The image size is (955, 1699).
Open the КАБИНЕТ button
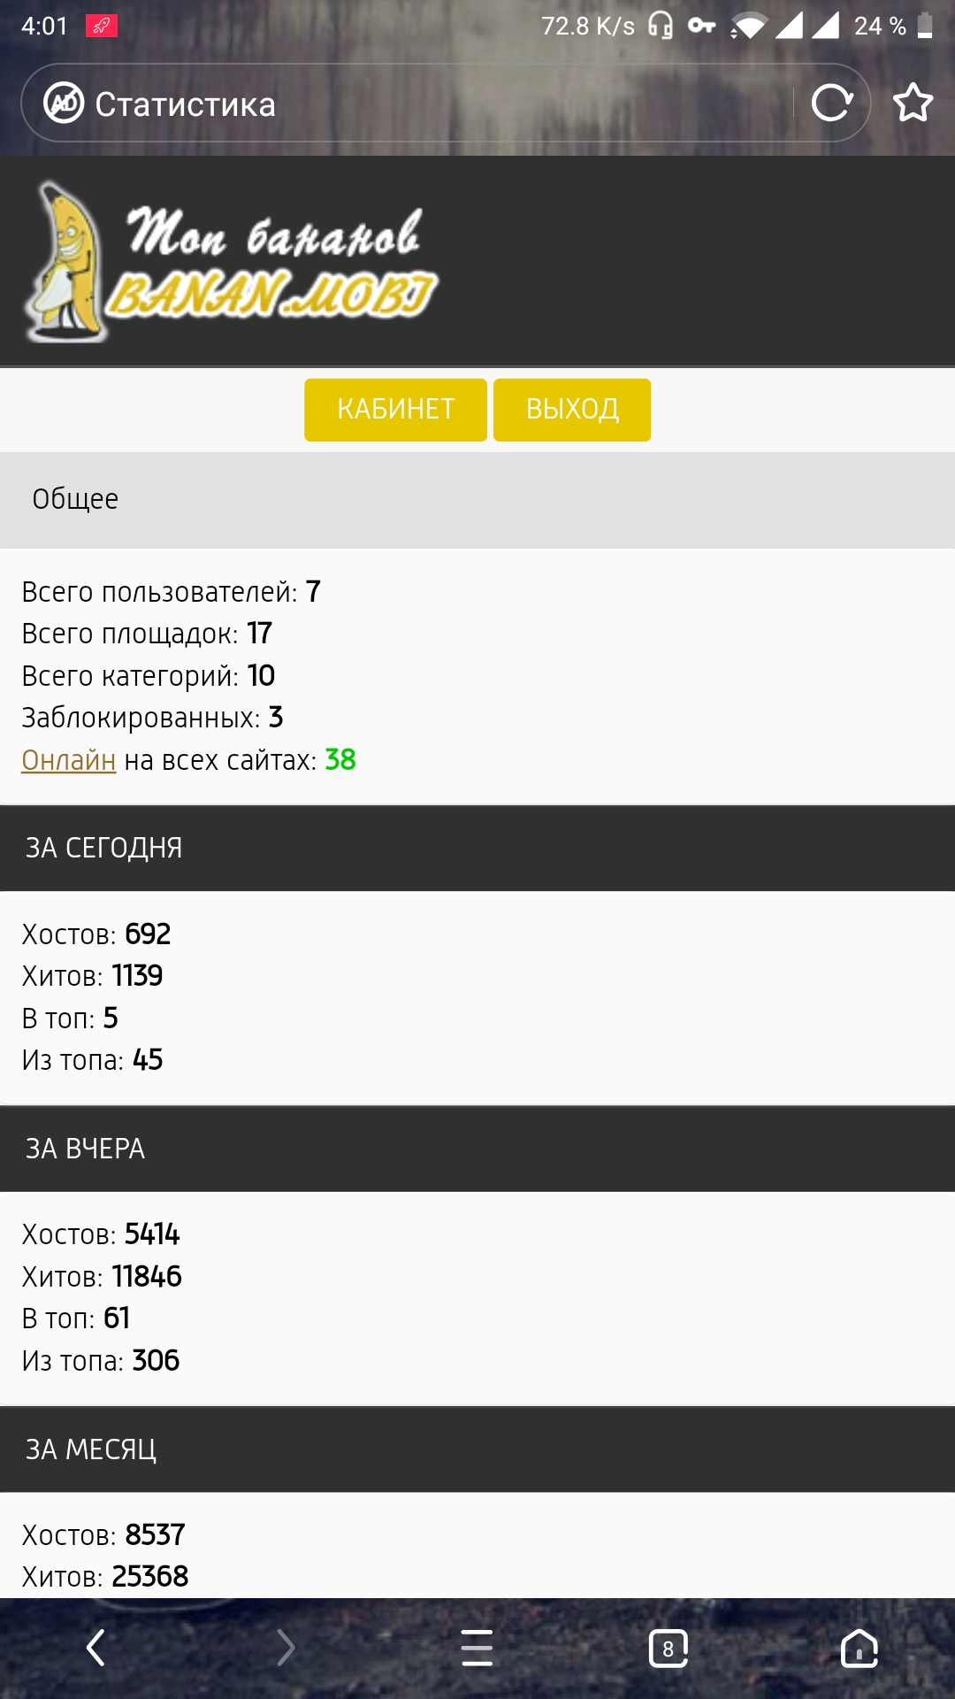(395, 410)
